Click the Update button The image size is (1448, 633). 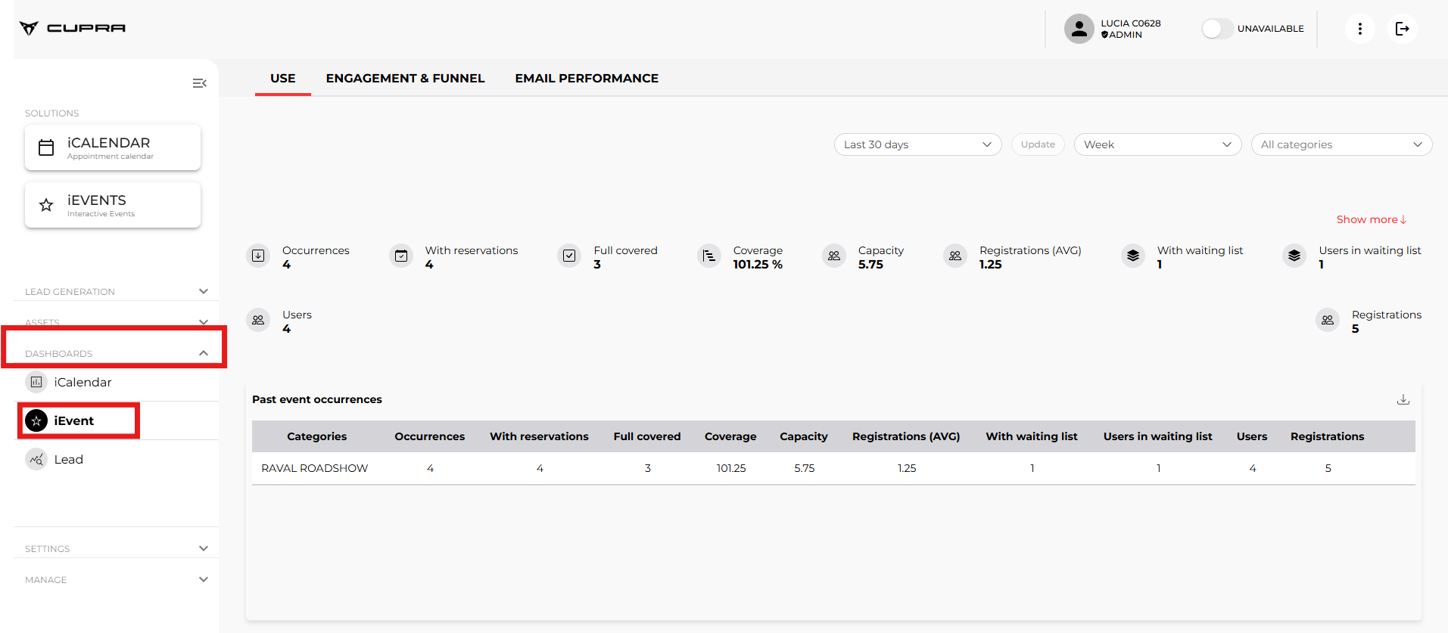tap(1037, 144)
